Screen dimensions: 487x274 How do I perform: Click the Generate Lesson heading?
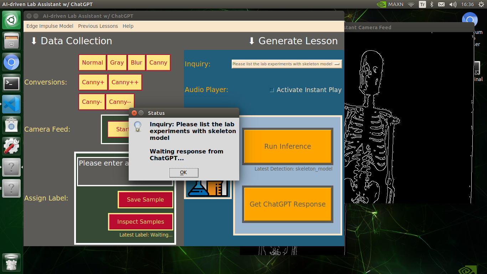coord(293,41)
